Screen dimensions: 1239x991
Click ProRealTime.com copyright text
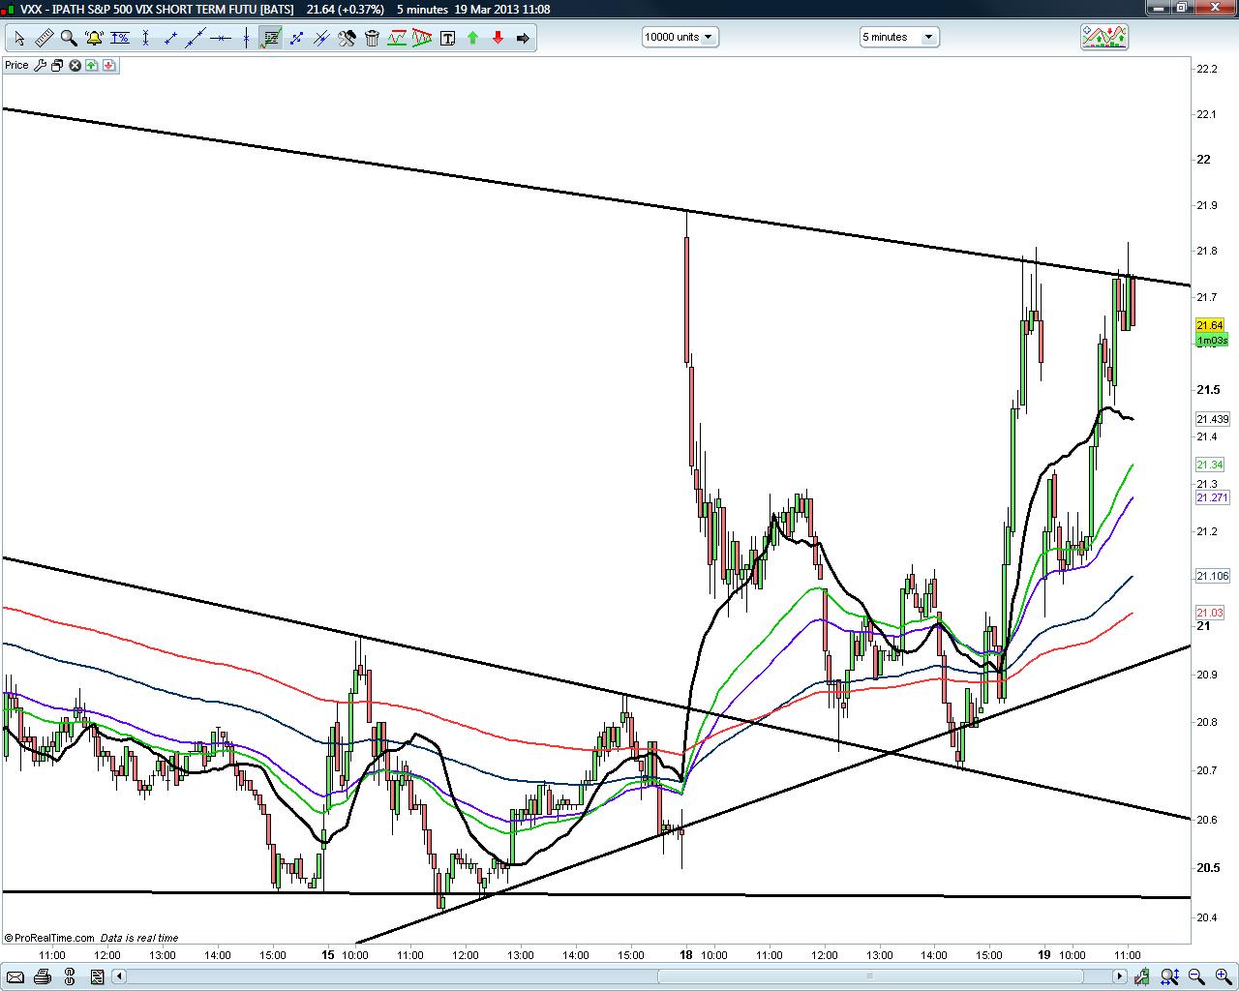coord(49,938)
